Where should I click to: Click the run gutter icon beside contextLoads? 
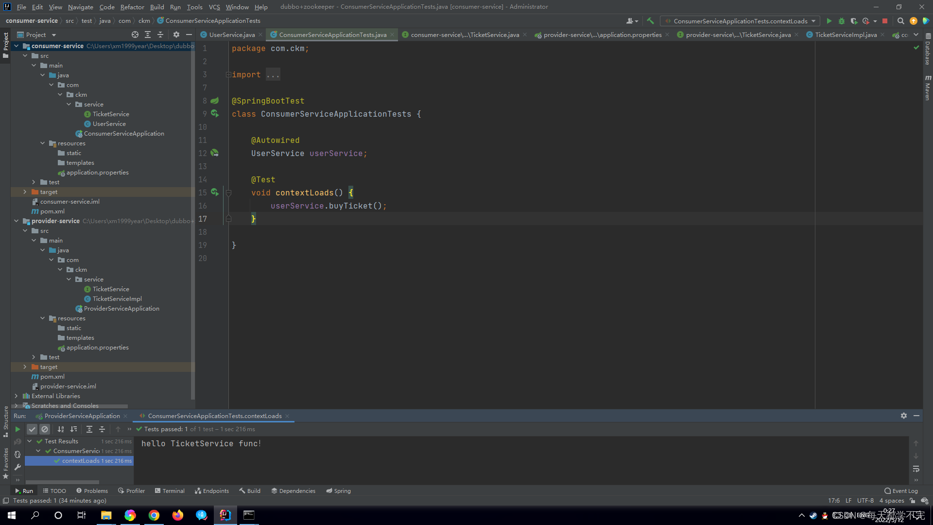[x=214, y=192]
